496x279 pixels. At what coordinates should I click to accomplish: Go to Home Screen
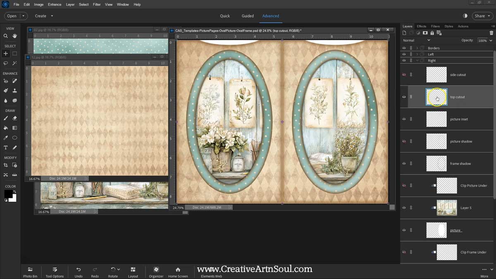click(178, 272)
